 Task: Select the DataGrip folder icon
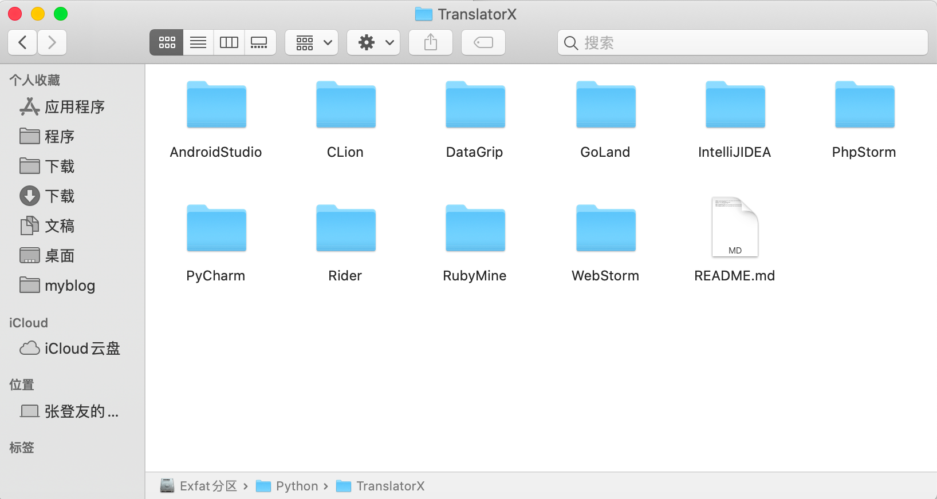[475, 105]
